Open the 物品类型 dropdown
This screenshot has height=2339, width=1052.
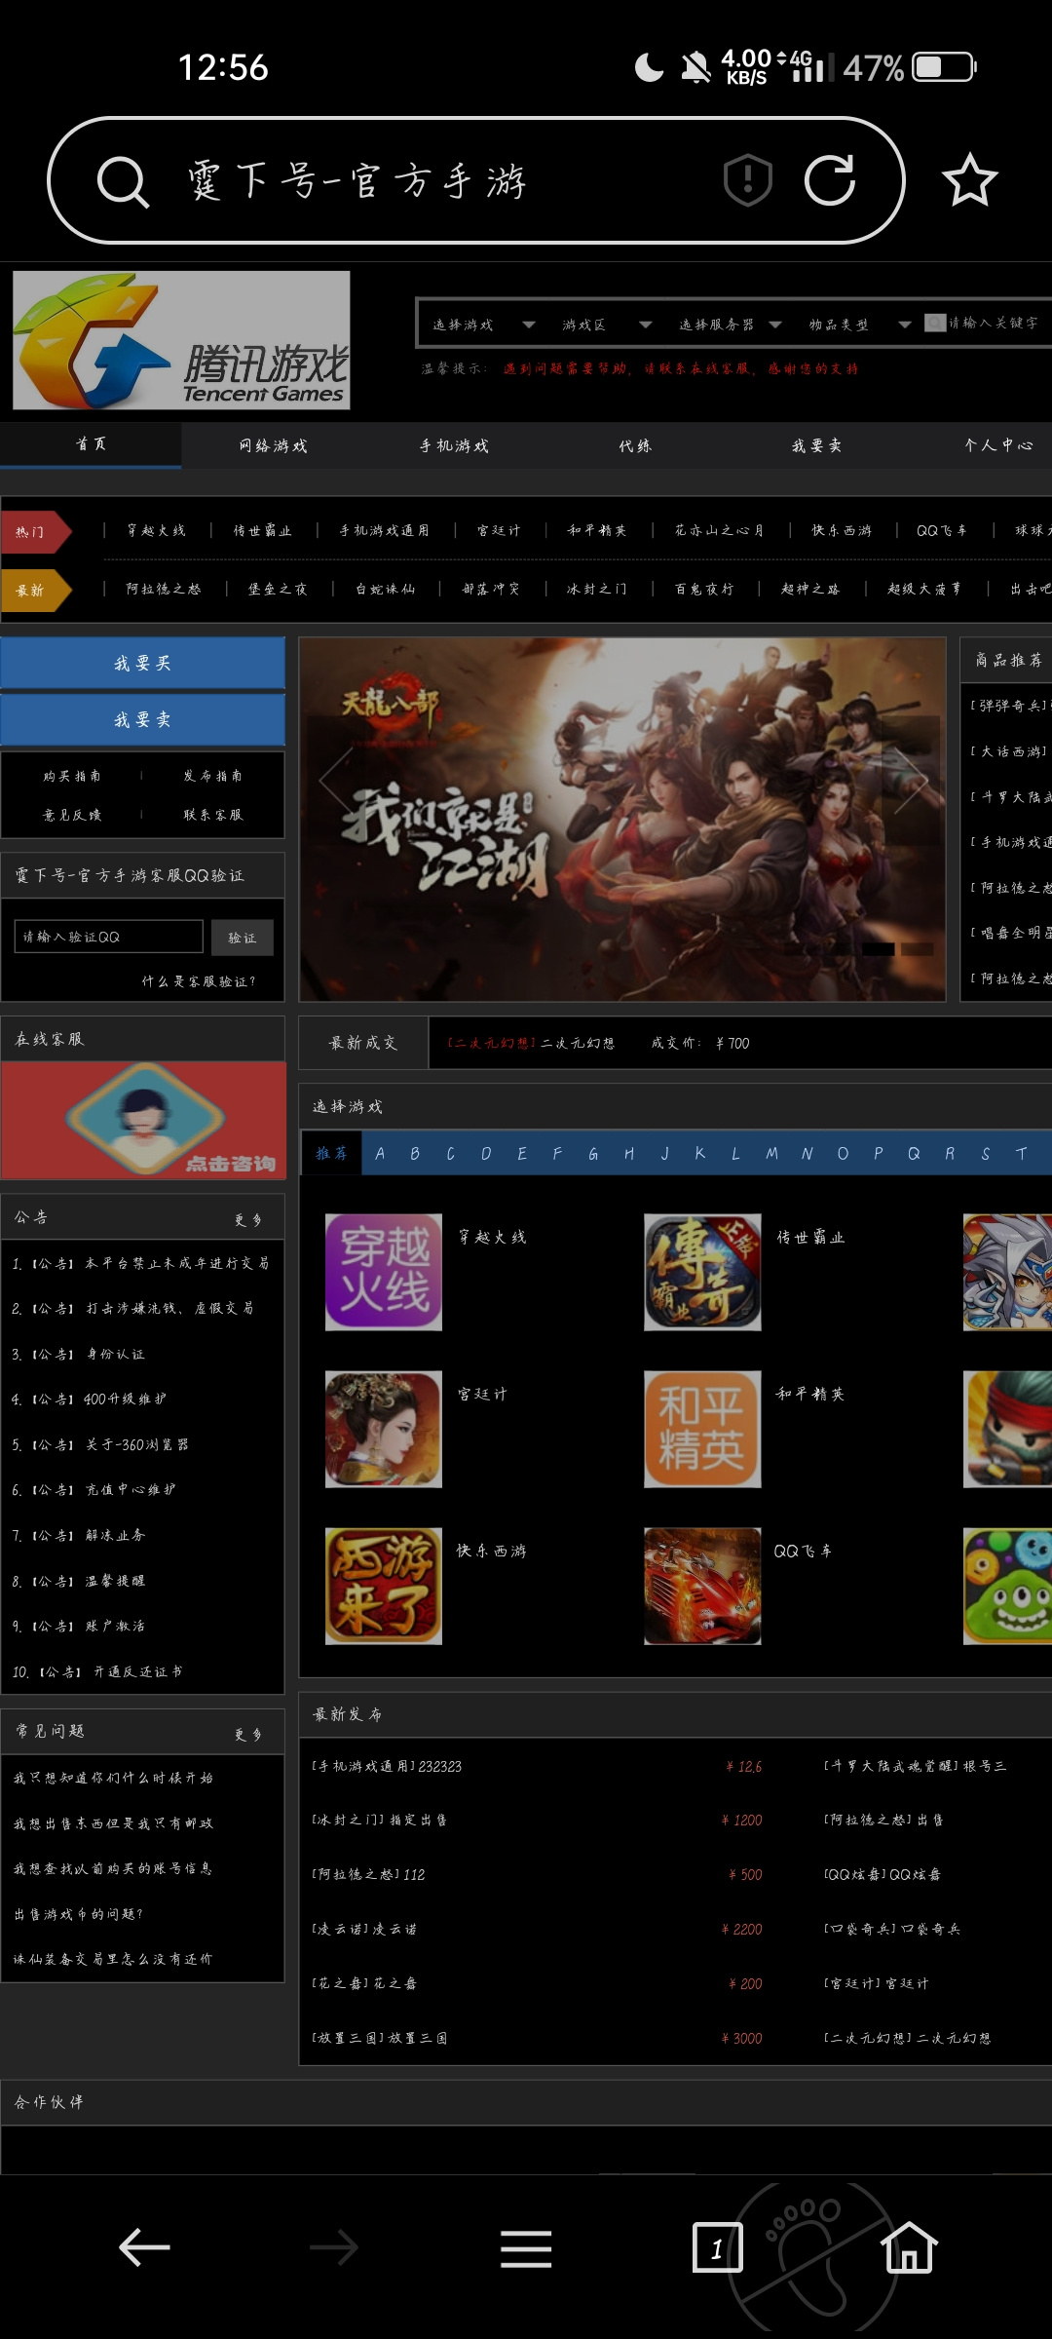[x=859, y=325]
